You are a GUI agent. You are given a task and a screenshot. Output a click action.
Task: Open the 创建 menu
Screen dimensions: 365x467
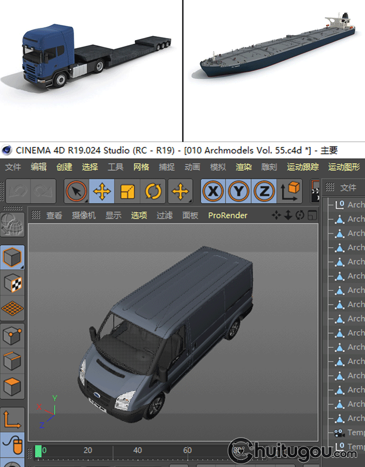click(64, 167)
